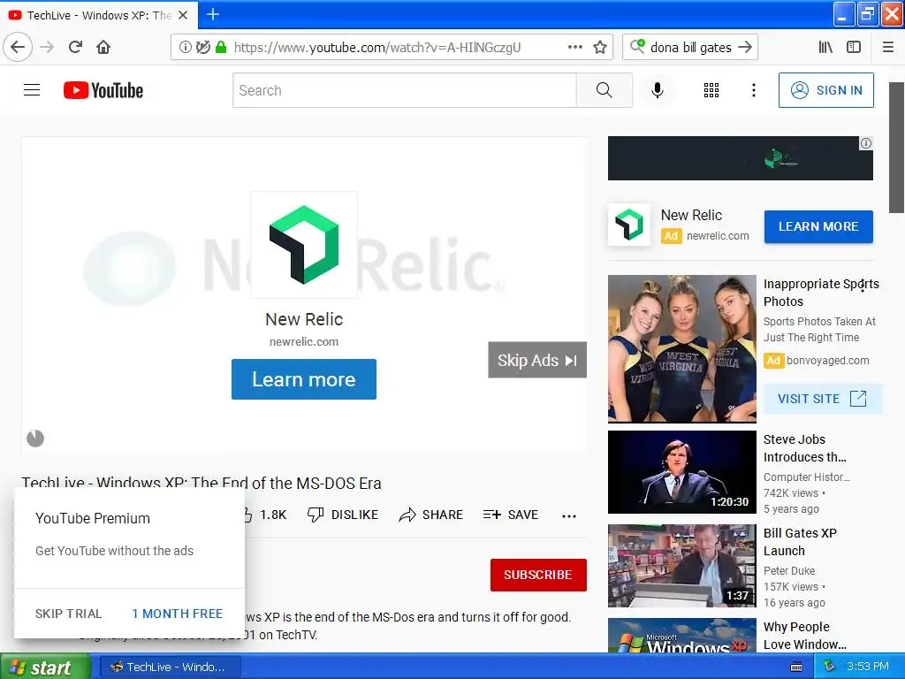Click Skip Ads on the video
The height and width of the screenshot is (679, 905).
coord(537,360)
